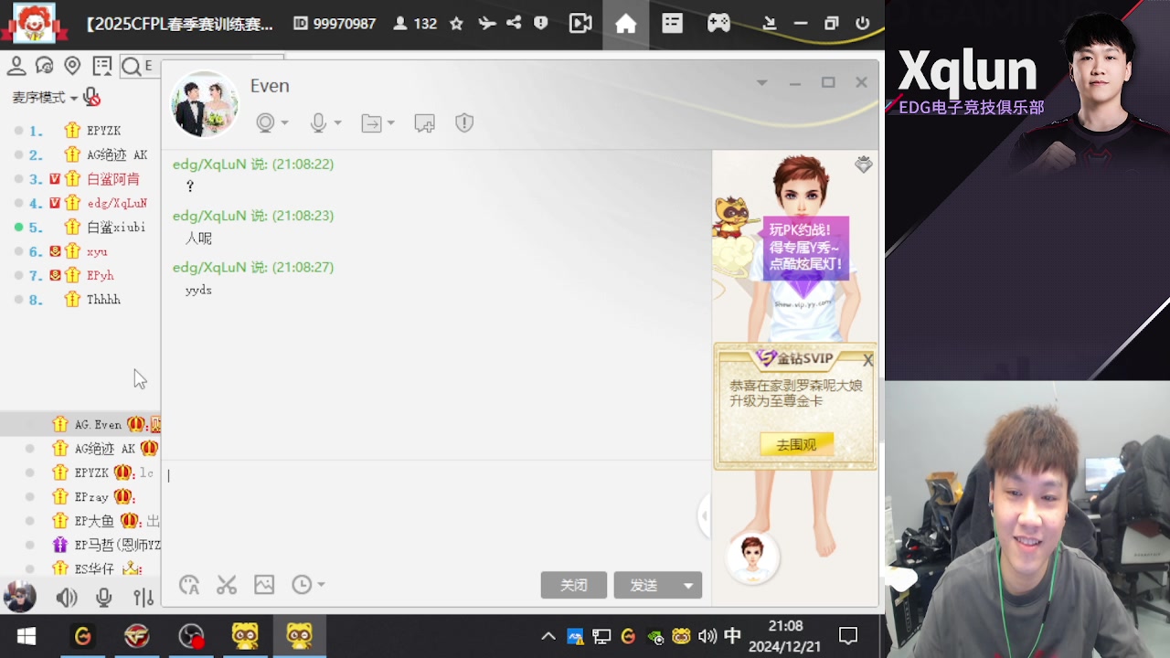
Task: Collapse the avatar show side panel
Action: click(x=704, y=516)
